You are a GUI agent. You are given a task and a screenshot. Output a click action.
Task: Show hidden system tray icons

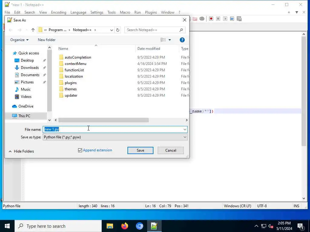coord(256,226)
